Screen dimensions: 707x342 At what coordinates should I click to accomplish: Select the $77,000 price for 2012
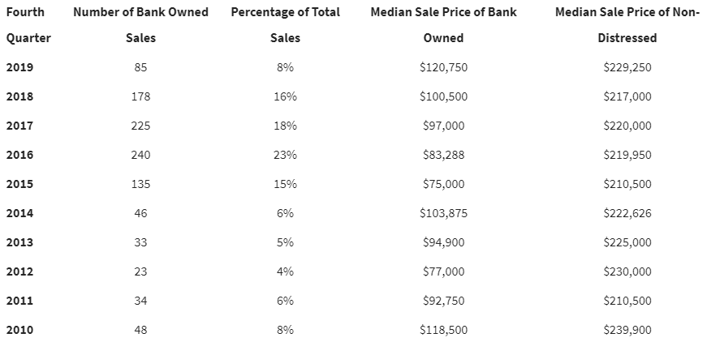[x=444, y=271]
